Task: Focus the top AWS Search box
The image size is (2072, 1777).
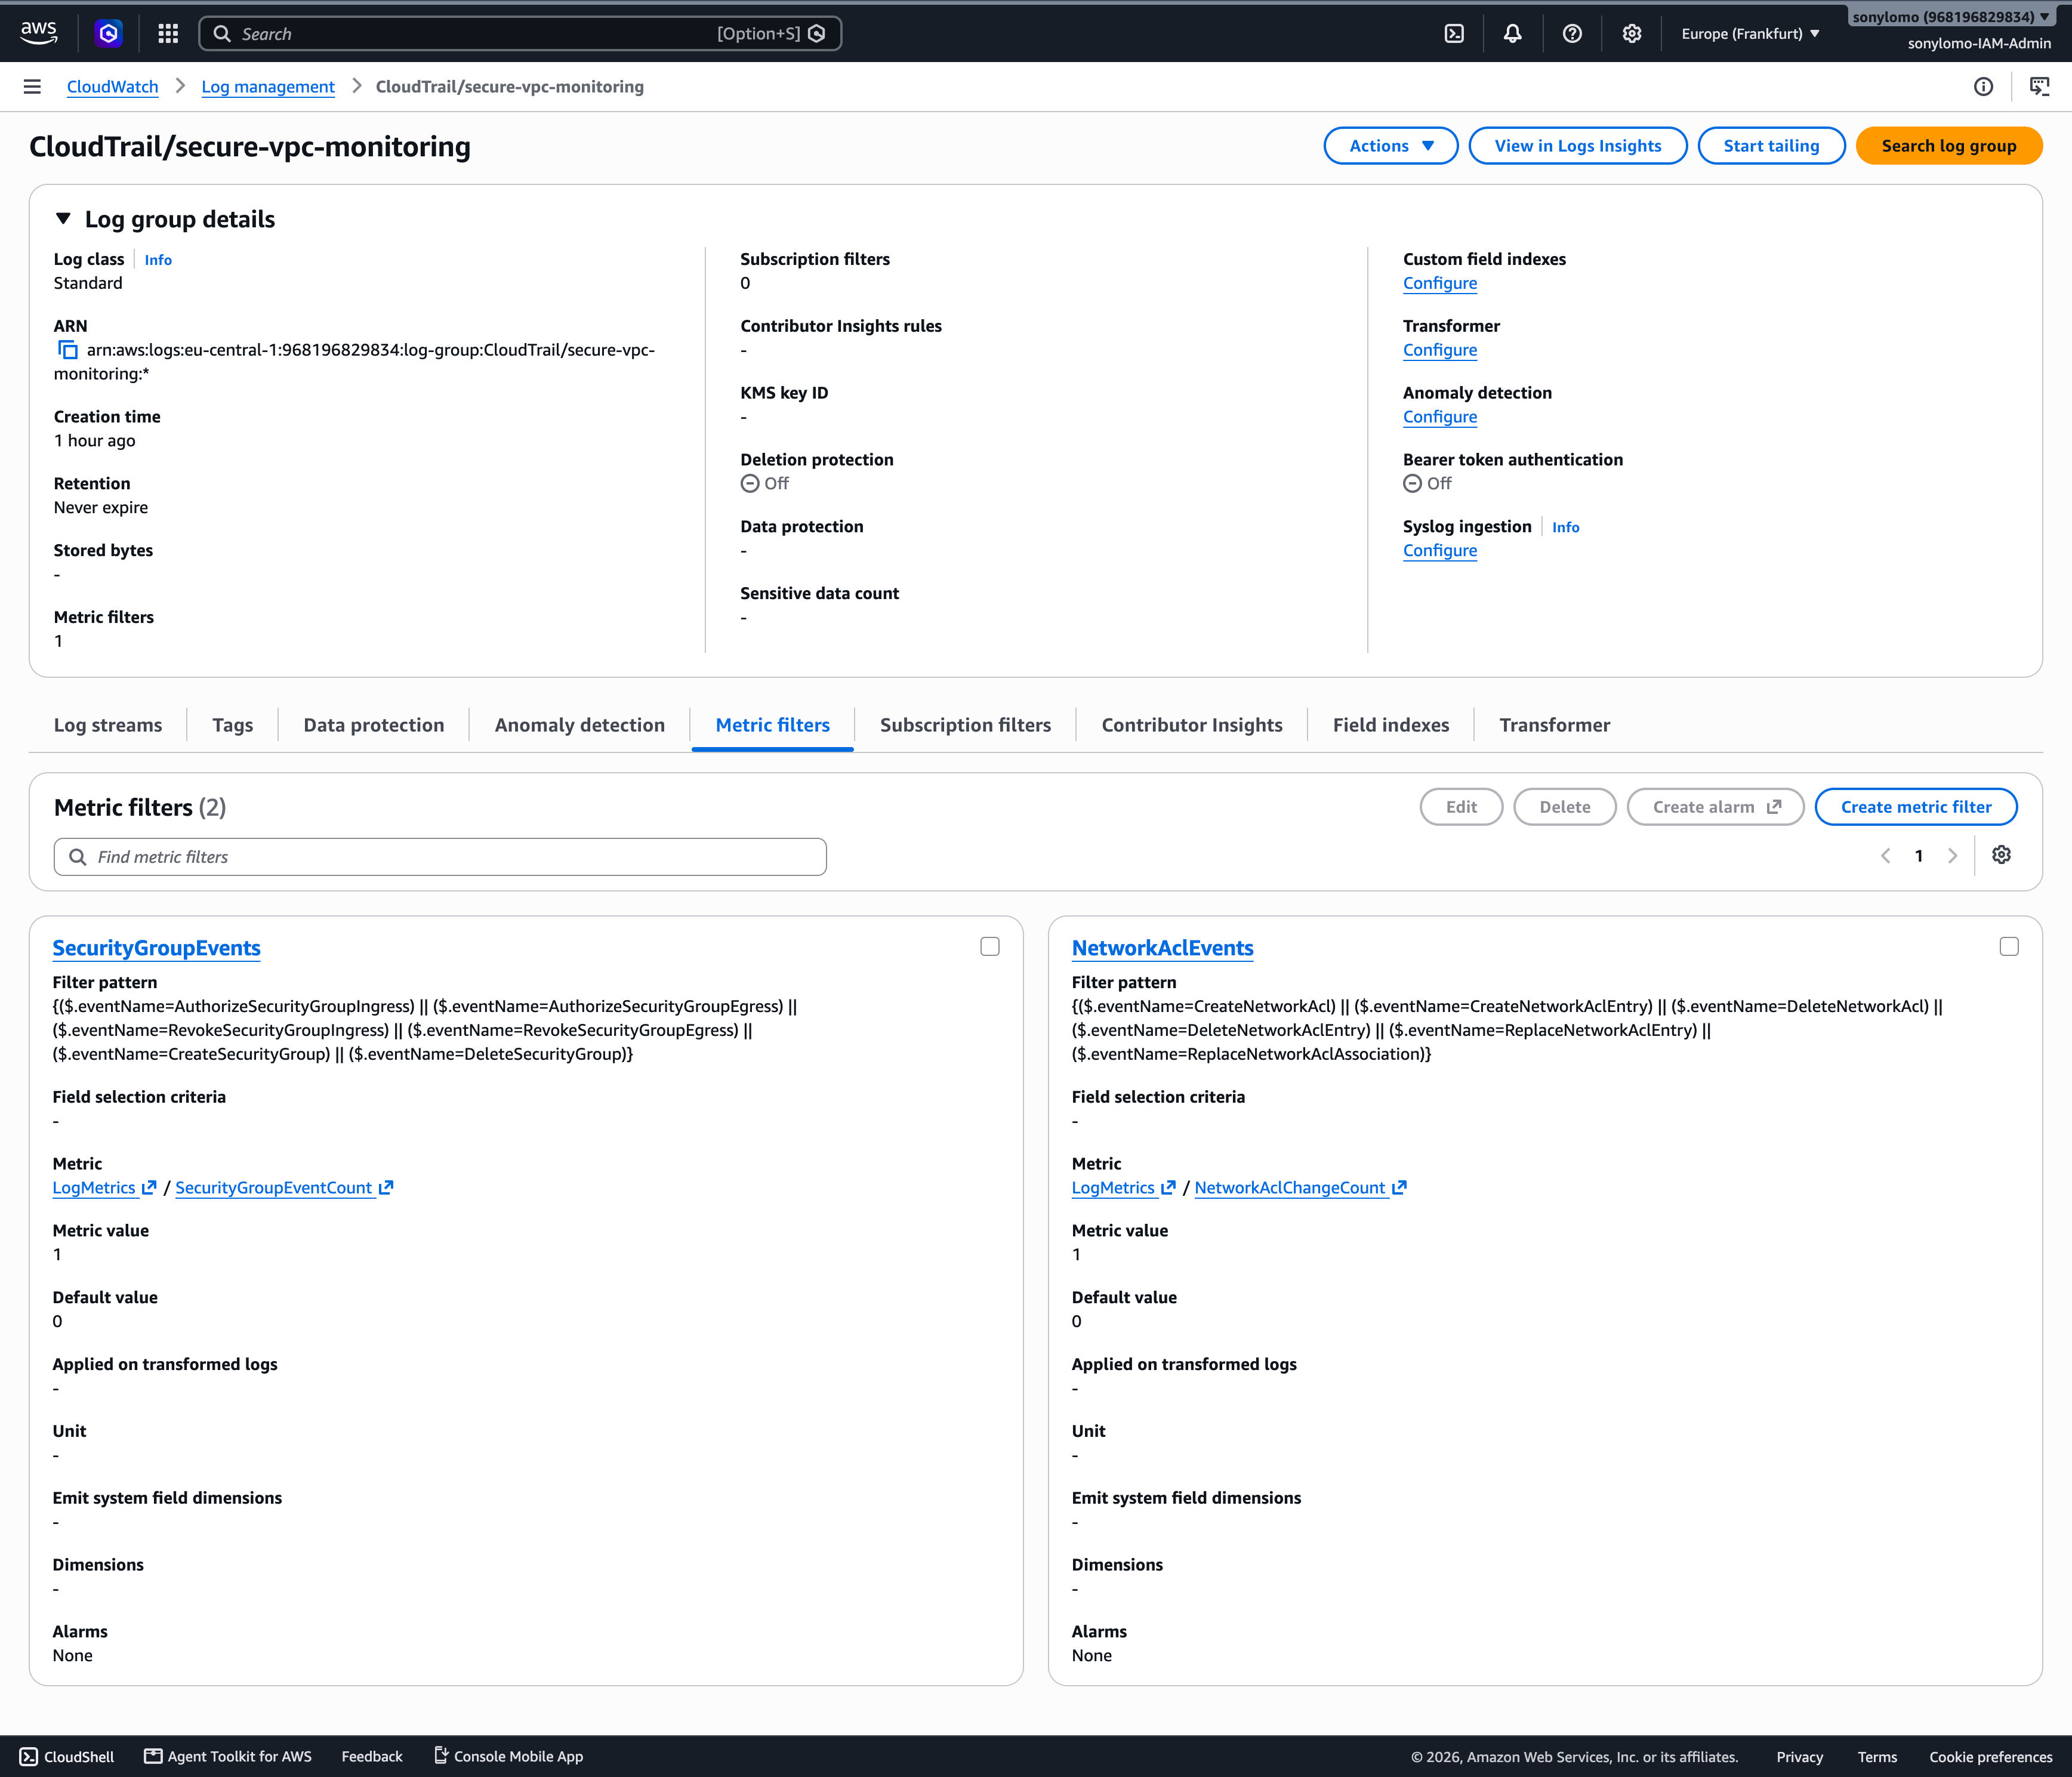Action: (x=520, y=33)
